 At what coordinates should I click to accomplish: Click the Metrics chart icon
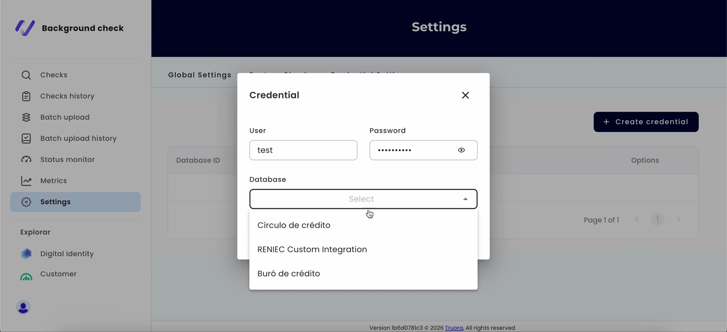(x=26, y=181)
